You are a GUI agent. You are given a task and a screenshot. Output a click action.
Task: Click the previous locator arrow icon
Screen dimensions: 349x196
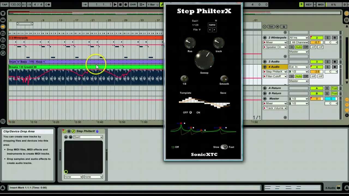264,26
